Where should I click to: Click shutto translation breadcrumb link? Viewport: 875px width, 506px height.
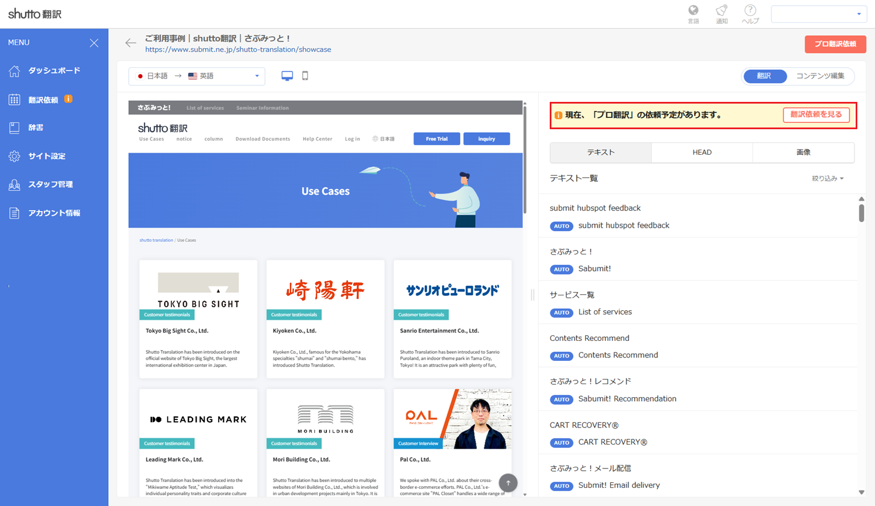pyautogui.click(x=156, y=240)
